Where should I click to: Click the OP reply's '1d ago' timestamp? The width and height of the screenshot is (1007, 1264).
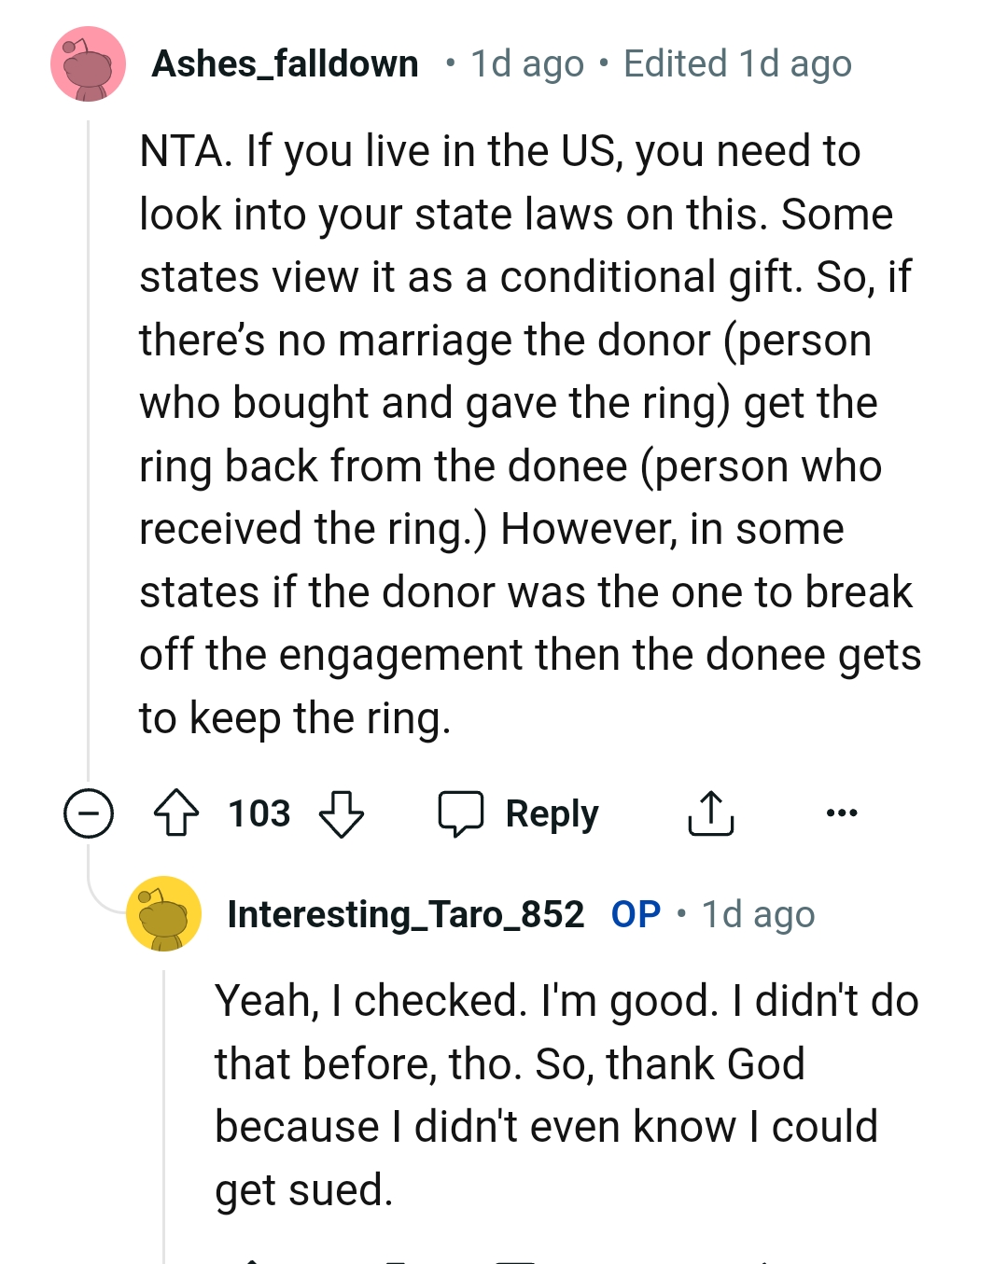[758, 914]
